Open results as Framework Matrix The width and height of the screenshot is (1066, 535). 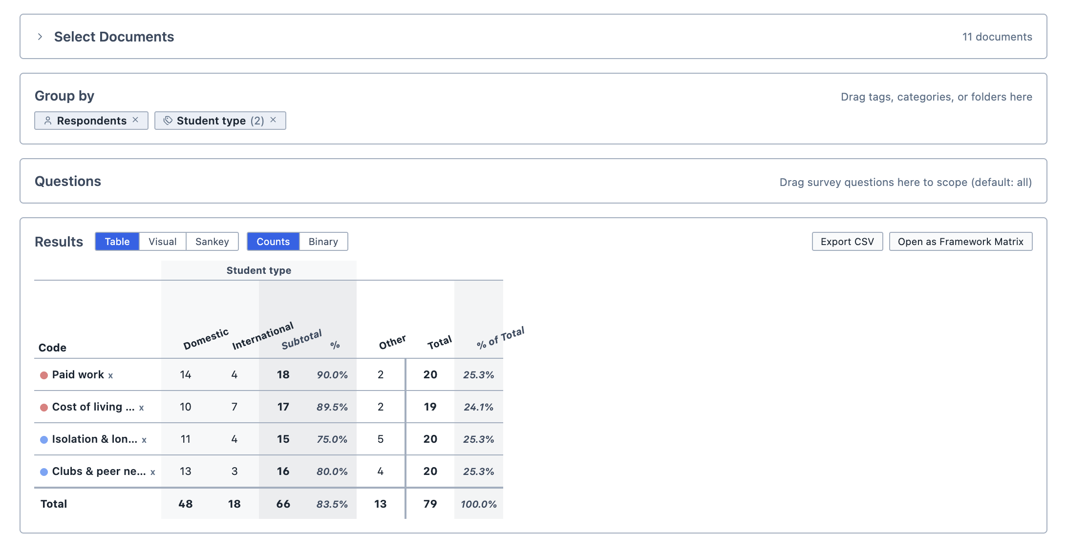pyautogui.click(x=960, y=242)
